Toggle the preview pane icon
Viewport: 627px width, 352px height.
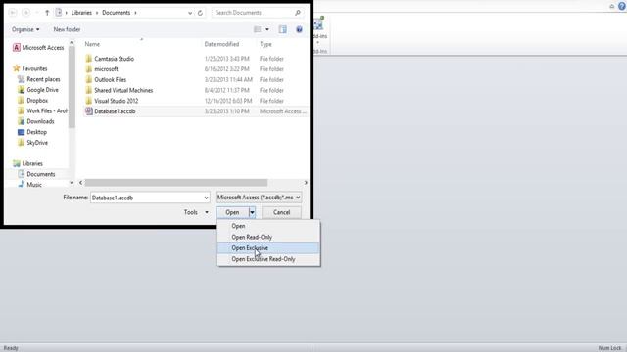click(x=283, y=29)
